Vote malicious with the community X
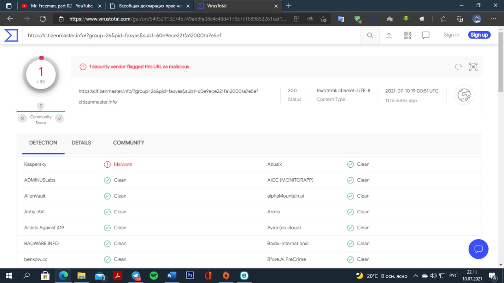 coord(22,118)
